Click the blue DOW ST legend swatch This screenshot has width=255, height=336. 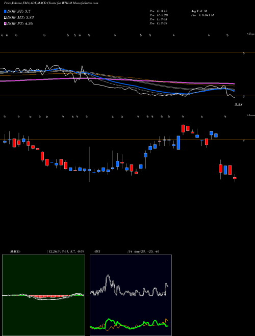click(x=5, y=11)
